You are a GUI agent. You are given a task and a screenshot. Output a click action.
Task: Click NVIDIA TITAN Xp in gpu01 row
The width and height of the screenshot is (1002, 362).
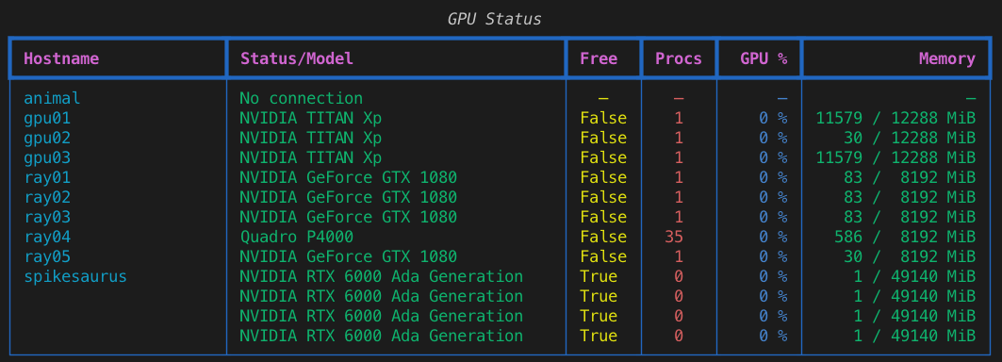(x=310, y=119)
